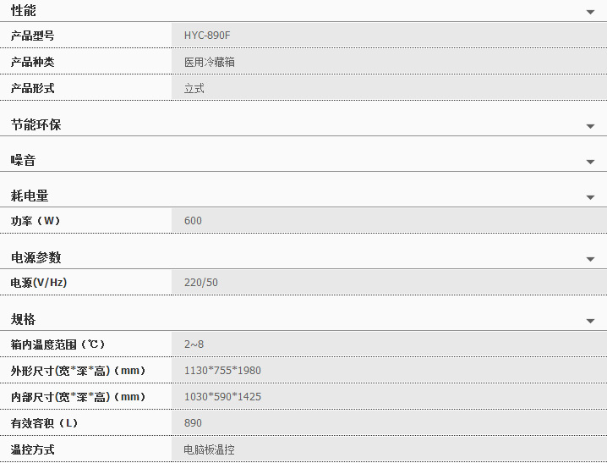Collapse the 电源参数 section arrow

[590, 260]
